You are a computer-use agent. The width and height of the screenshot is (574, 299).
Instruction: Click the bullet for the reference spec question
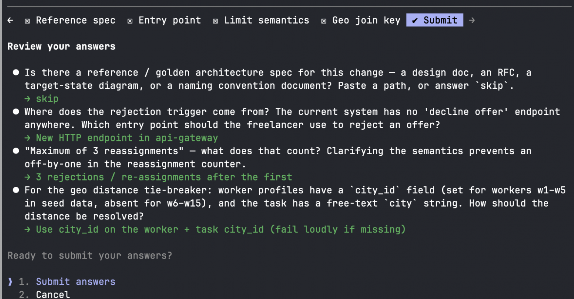click(x=16, y=73)
